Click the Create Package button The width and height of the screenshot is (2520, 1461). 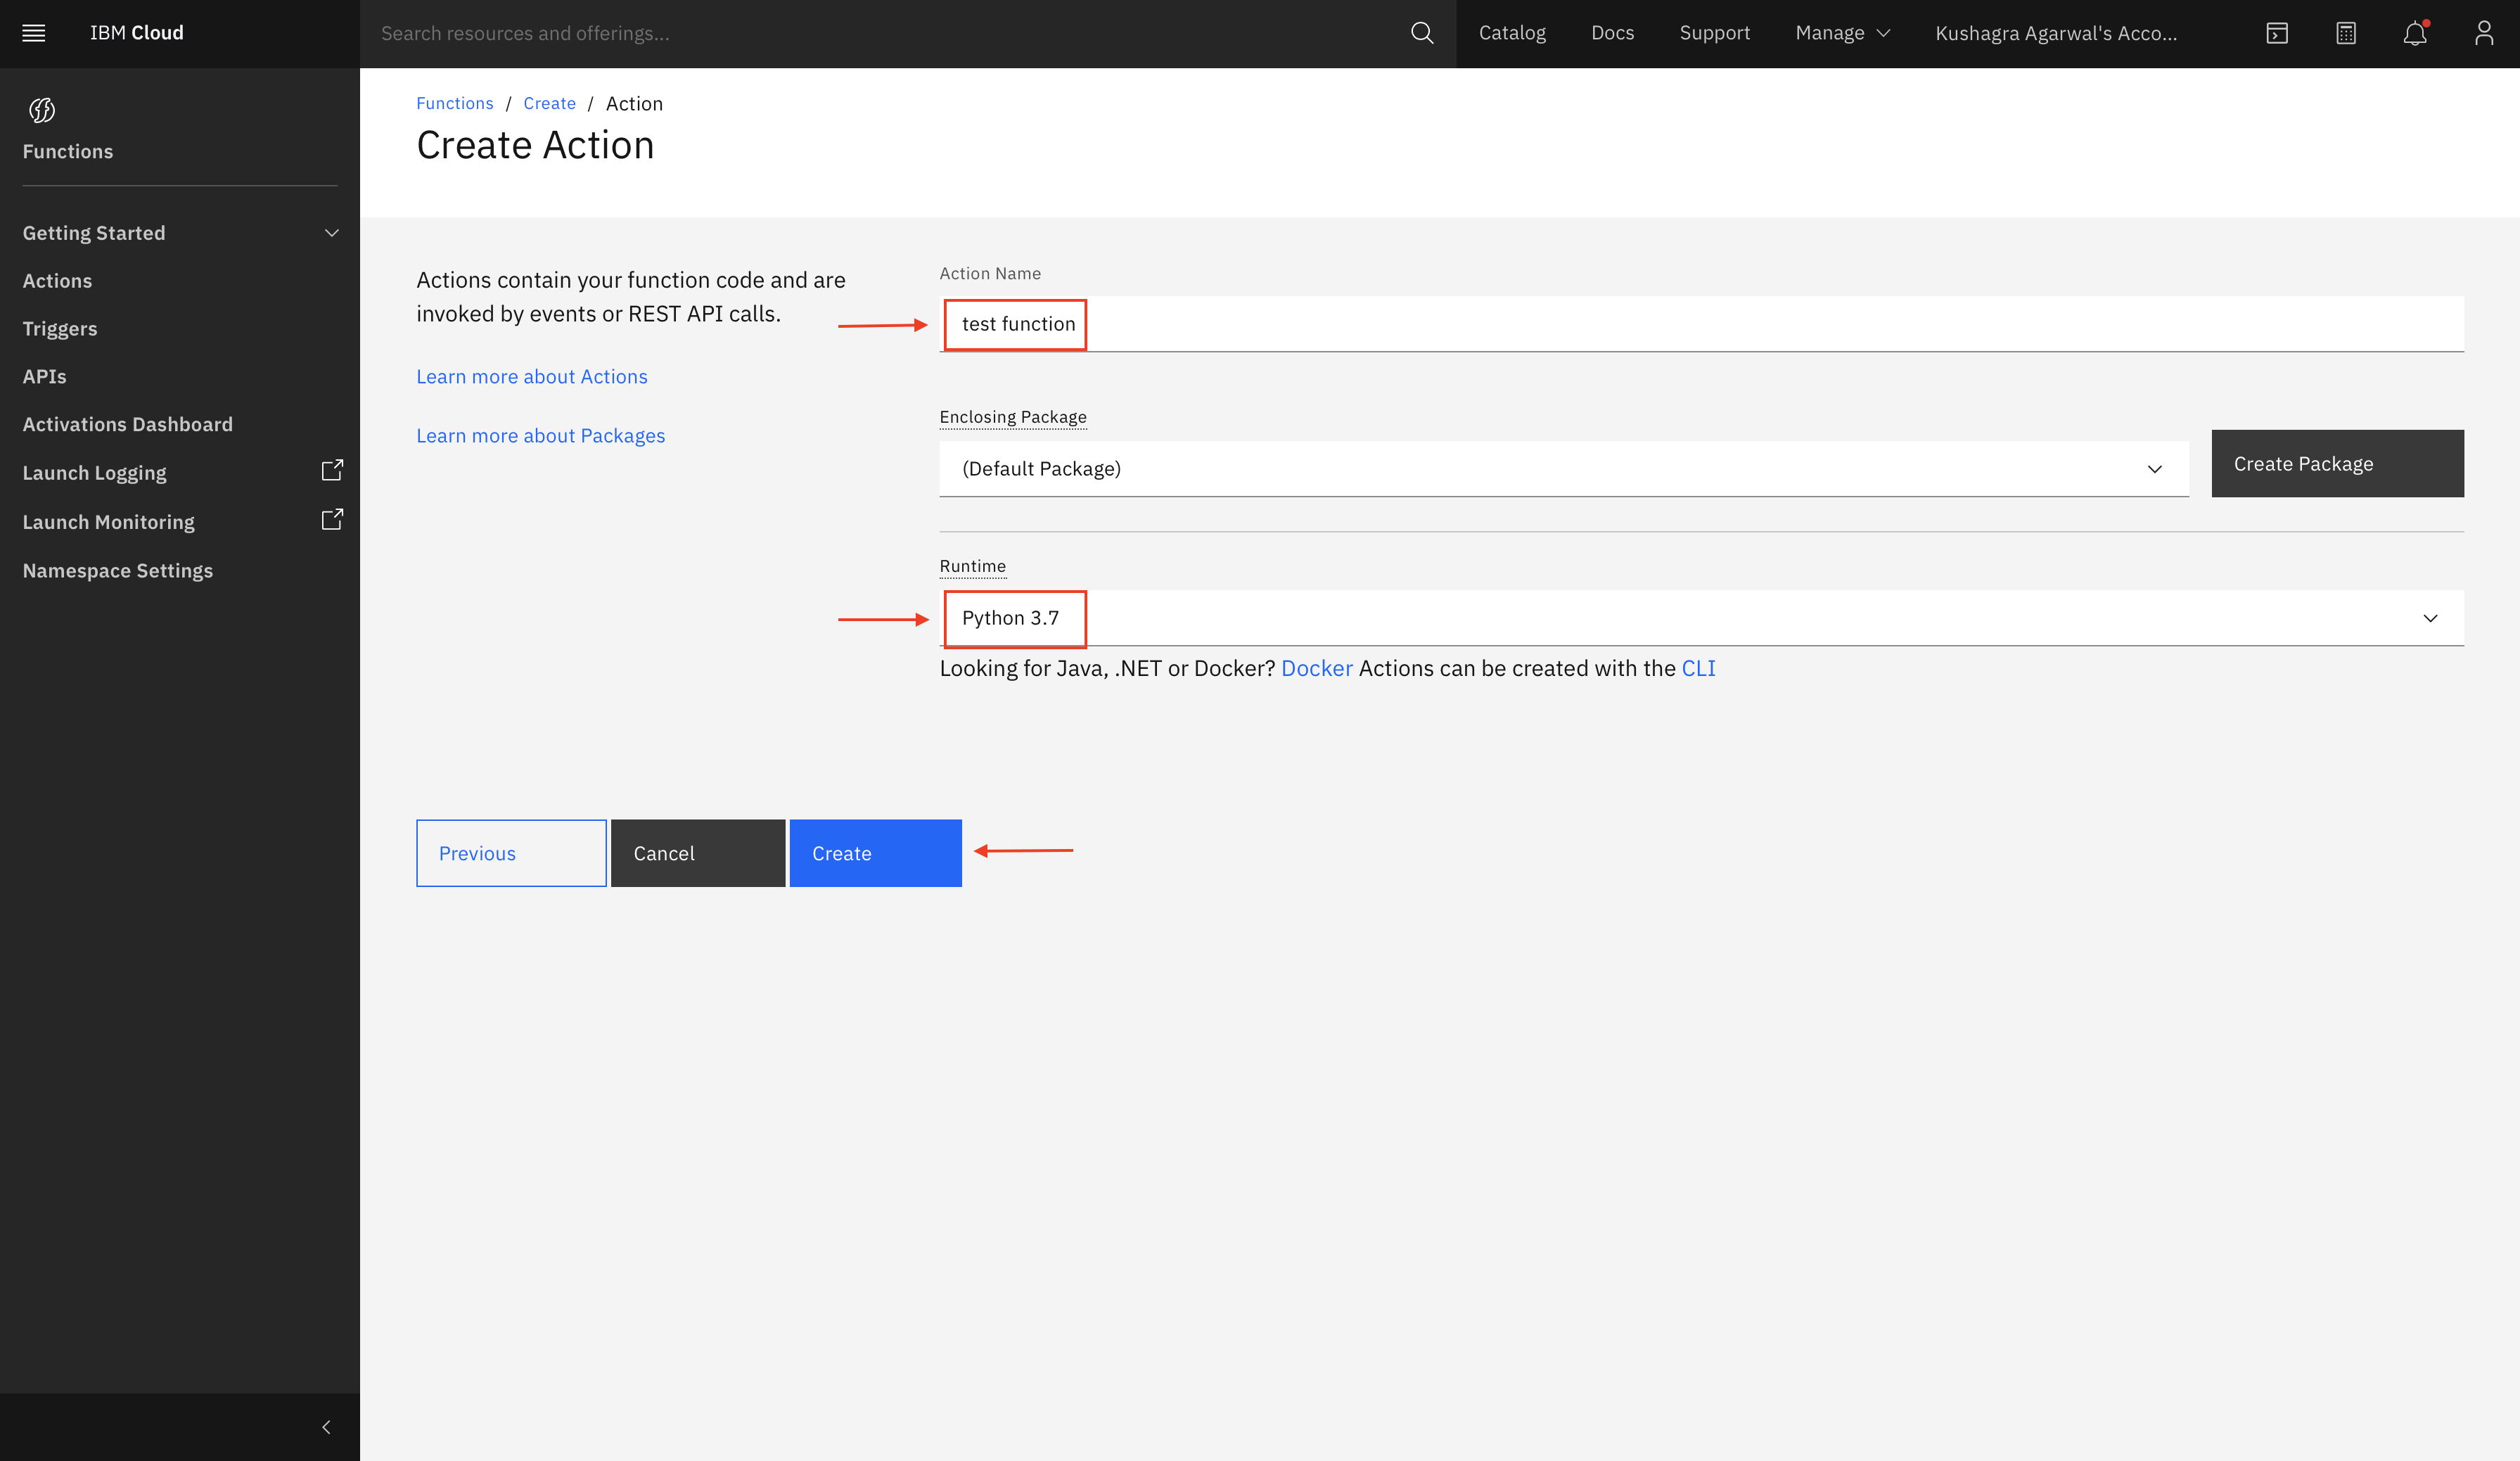(x=2337, y=464)
